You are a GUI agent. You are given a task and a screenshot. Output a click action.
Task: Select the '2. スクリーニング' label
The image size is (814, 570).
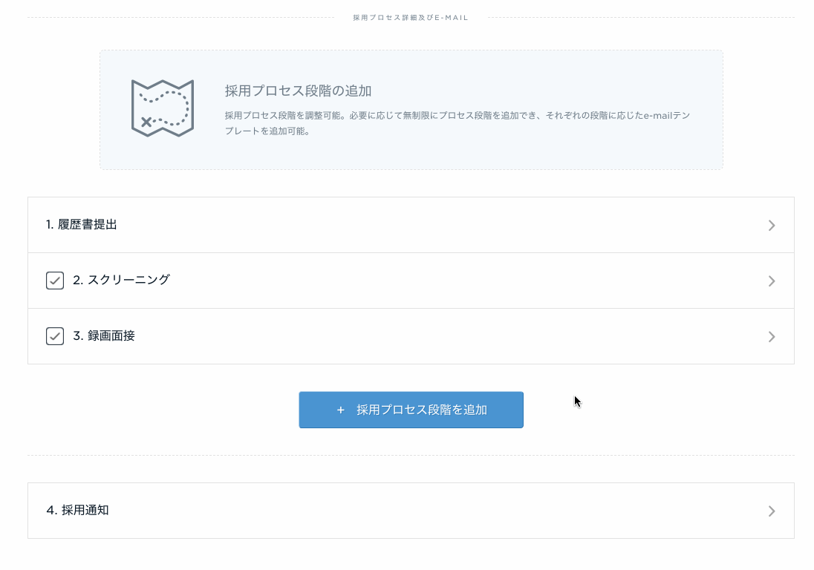pos(122,280)
